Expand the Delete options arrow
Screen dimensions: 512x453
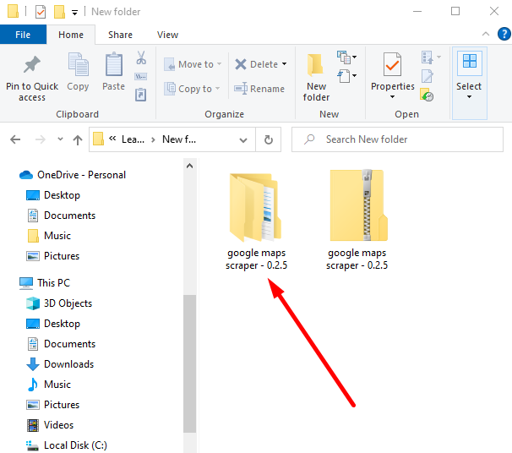coord(285,63)
